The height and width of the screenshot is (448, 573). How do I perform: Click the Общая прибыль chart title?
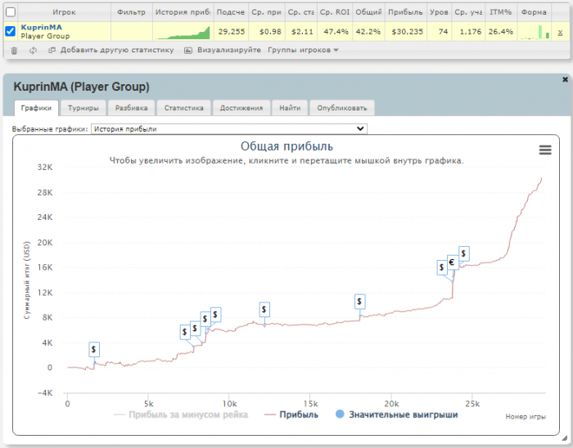pos(286,146)
